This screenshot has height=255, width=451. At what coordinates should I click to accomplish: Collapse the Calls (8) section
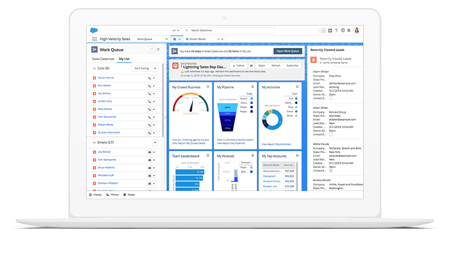pos(94,69)
